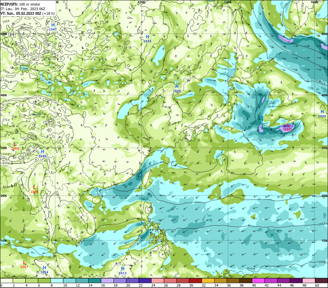Pick the pale pink 48–60 legend swatch
328x288 pixels.
point(309,280)
